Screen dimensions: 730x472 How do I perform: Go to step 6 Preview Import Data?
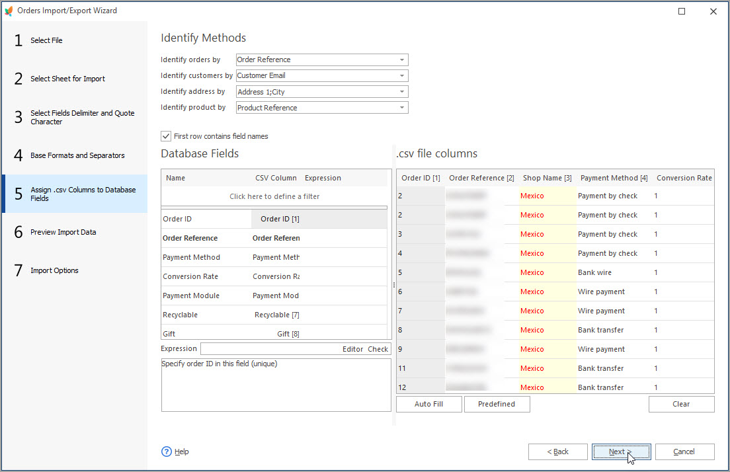pyautogui.click(x=75, y=232)
